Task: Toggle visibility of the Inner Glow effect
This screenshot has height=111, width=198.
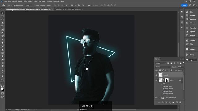Action: coord(164,86)
